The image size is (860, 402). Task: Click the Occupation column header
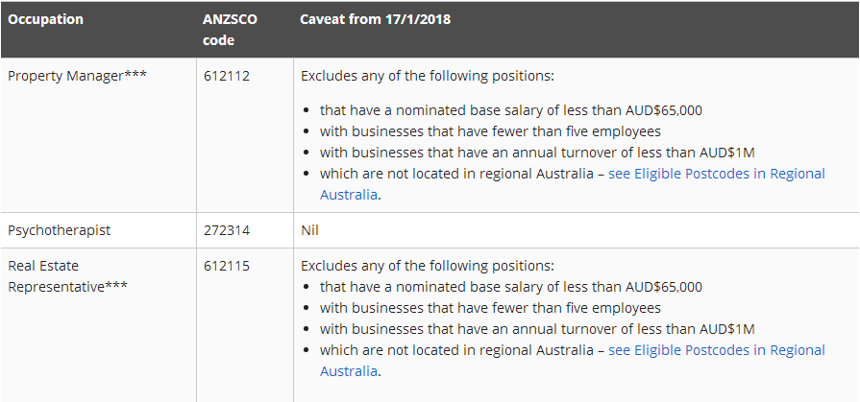click(x=45, y=19)
